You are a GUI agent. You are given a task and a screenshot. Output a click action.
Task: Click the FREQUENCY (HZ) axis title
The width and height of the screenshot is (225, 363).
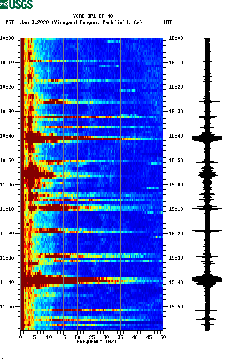click(x=97, y=342)
